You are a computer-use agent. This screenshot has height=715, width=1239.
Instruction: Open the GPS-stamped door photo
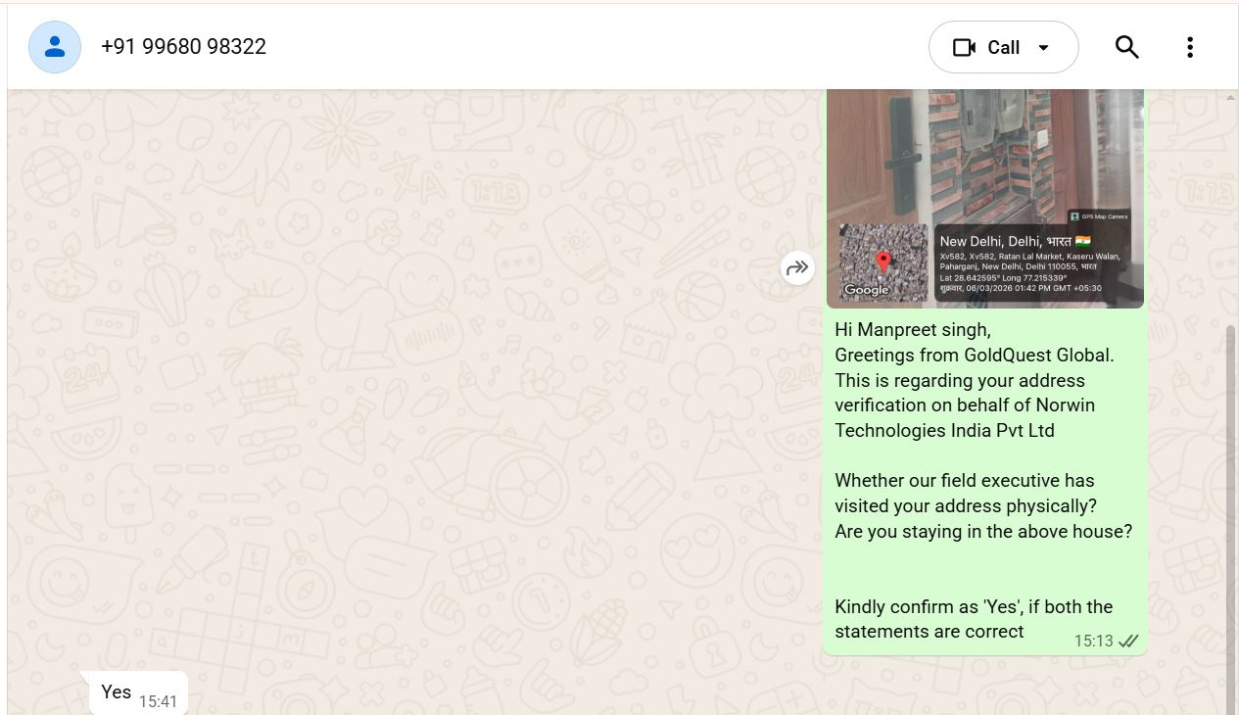click(985, 199)
